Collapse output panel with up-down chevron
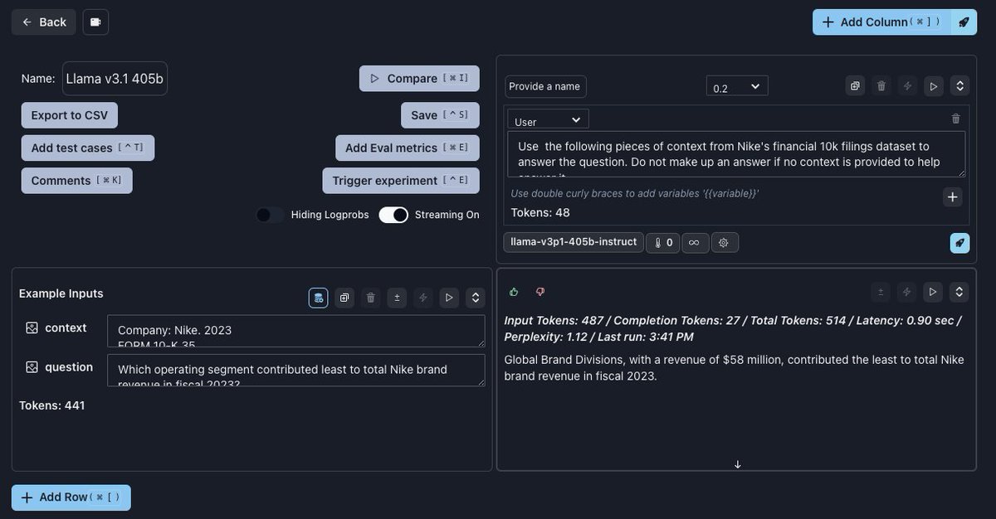Image resolution: width=996 pixels, height=519 pixels. point(959,292)
